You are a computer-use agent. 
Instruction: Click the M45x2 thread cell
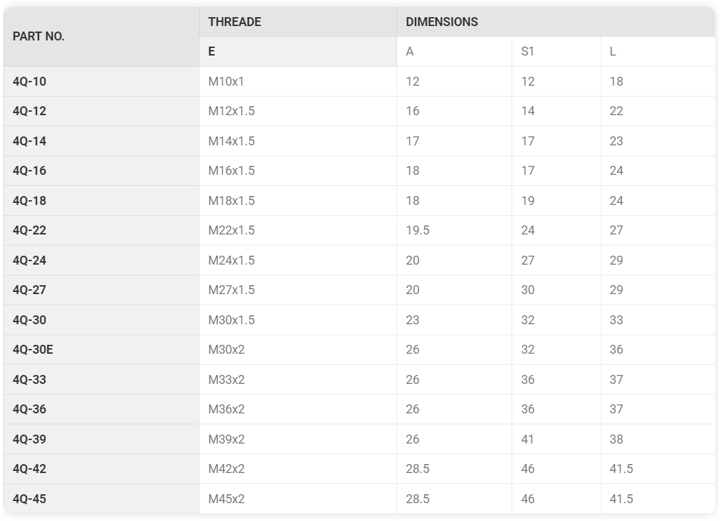298,499
